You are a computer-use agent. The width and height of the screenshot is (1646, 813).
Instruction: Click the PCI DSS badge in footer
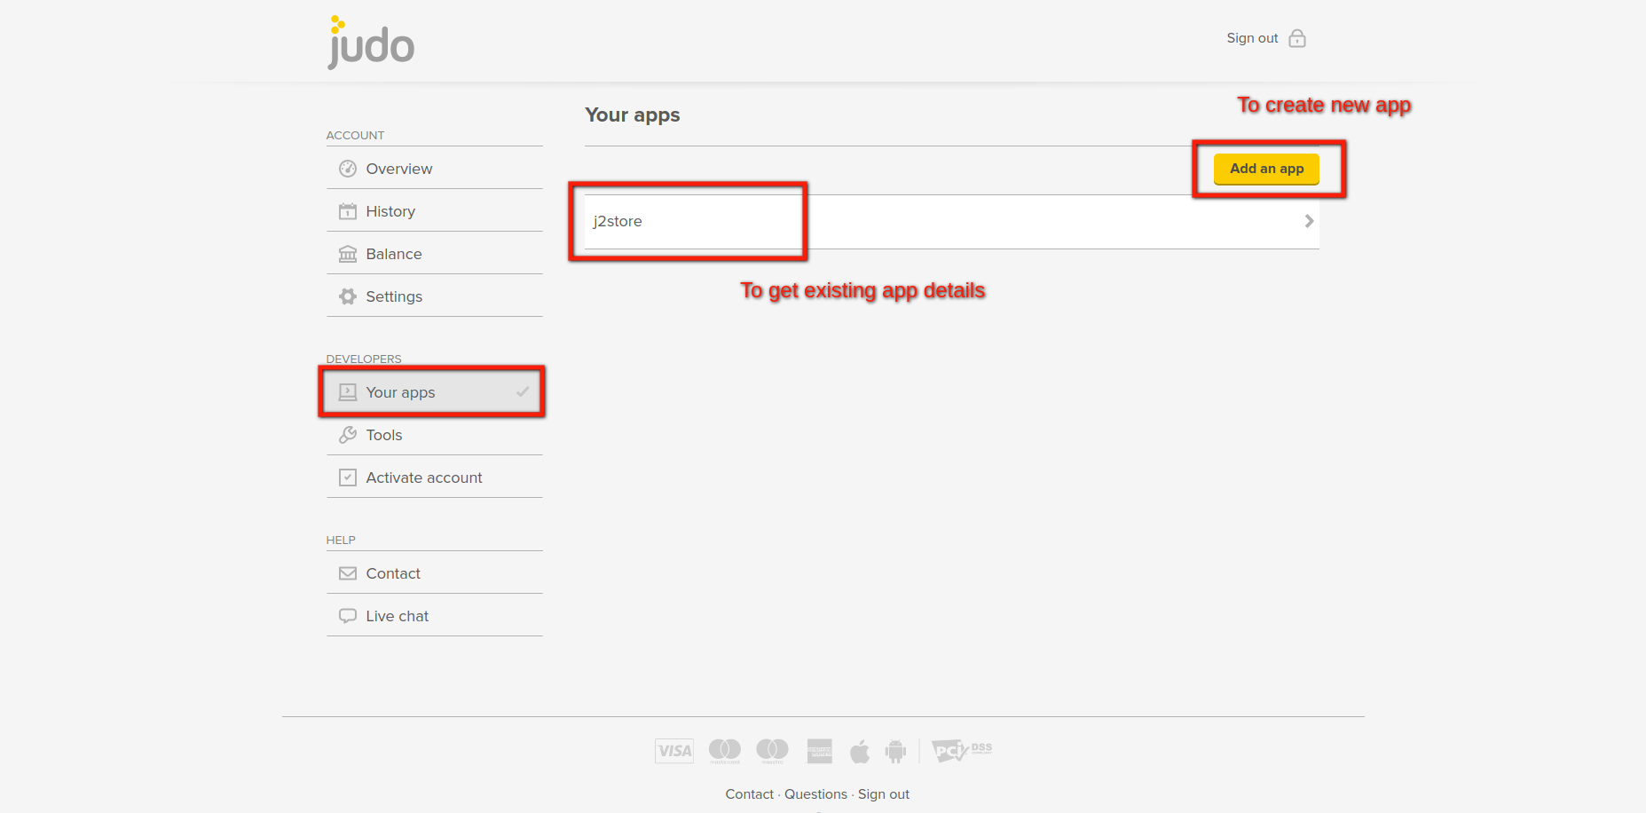coord(962,751)
